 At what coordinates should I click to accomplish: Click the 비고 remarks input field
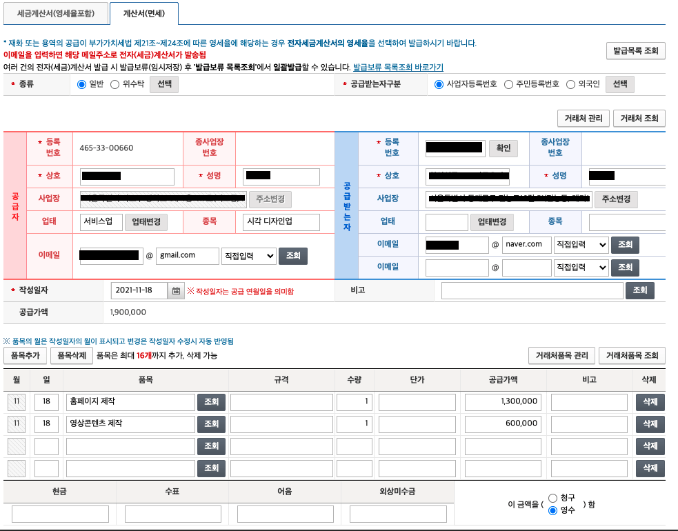click(x=532, y=291)
